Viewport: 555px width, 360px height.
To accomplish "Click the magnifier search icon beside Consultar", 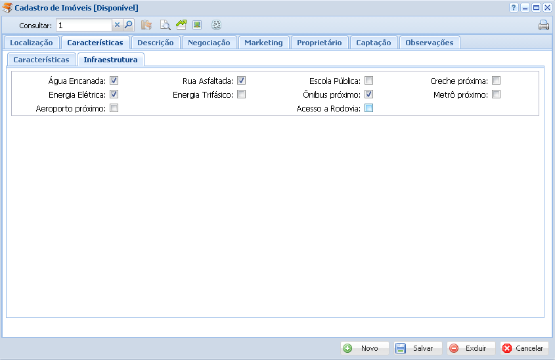I will point(129,25).
